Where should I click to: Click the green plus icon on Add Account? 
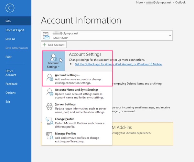click(x=44, y=45)
